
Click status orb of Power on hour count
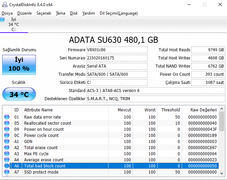7,129
